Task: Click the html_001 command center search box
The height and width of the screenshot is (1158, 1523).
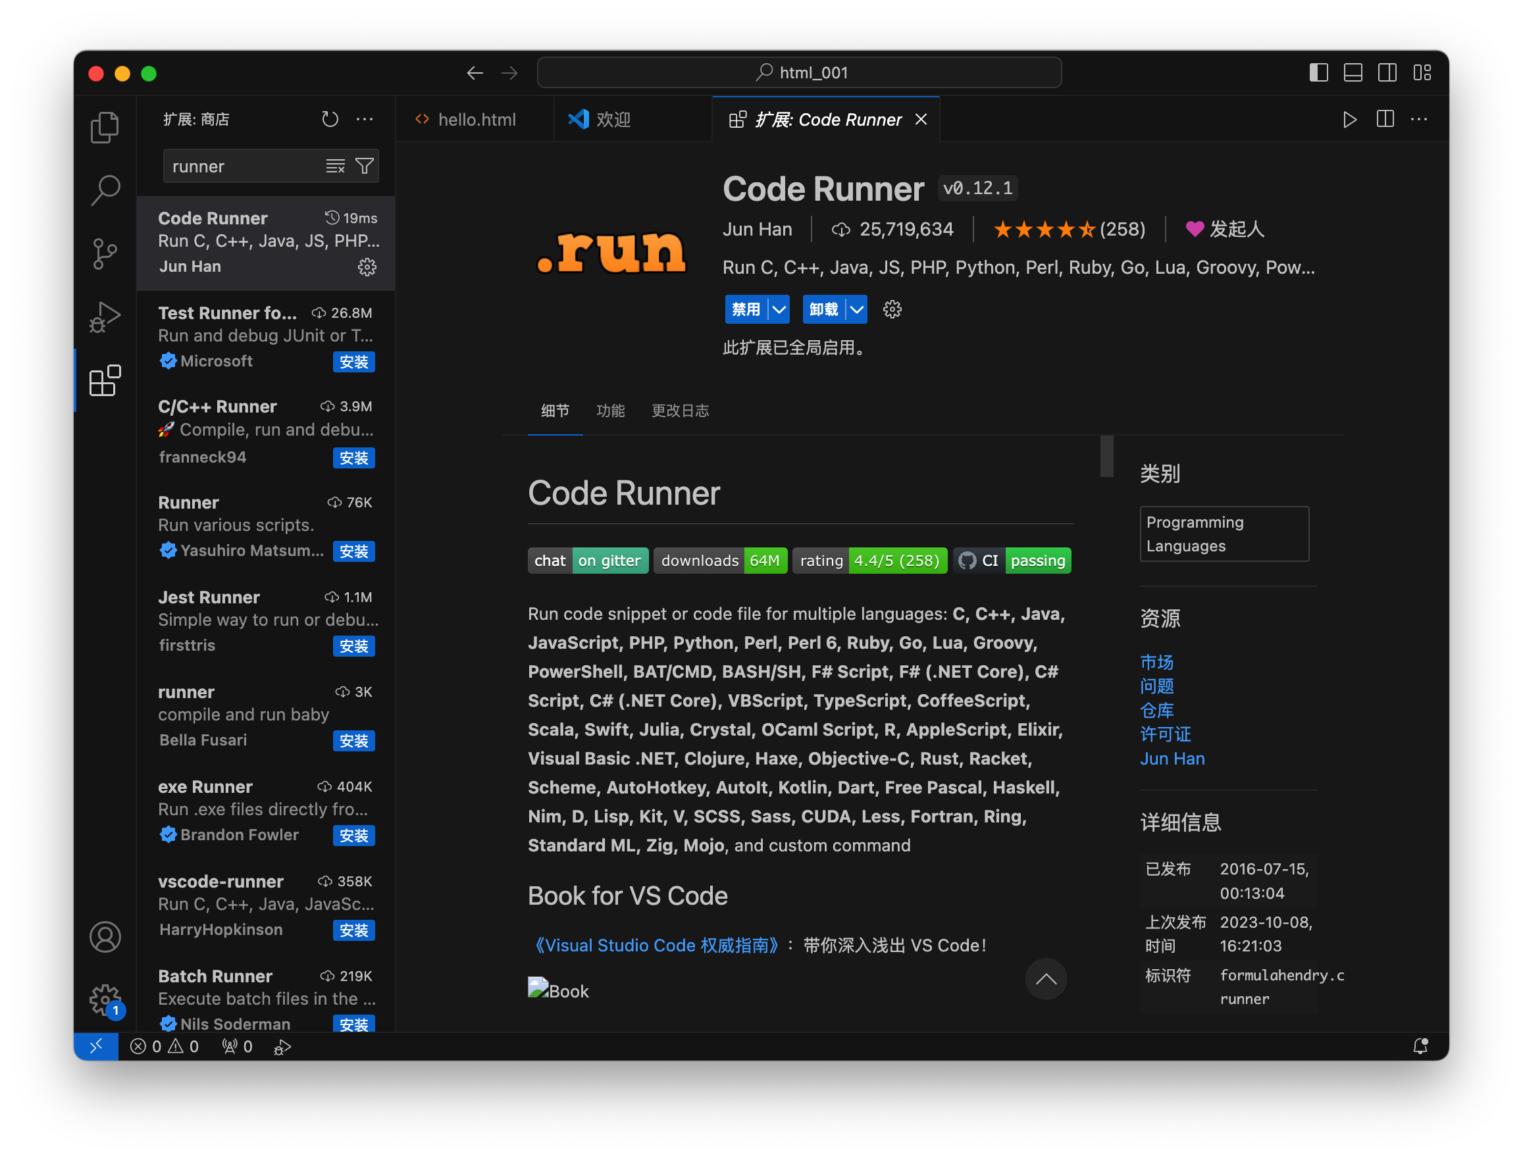Action: [x=798, y=72]
